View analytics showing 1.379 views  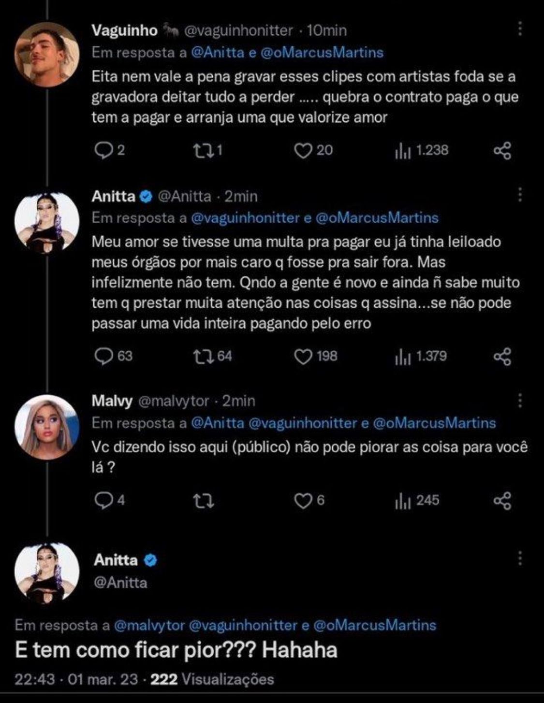click(421, 357)
